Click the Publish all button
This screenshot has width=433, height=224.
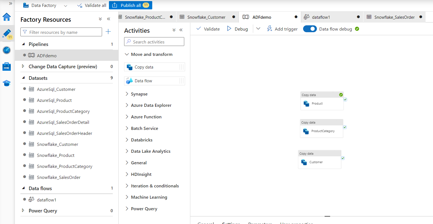point(130,5)
